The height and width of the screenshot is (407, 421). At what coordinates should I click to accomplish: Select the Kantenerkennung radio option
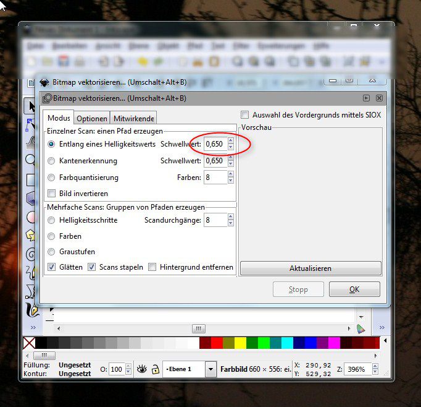pos(51,161)
